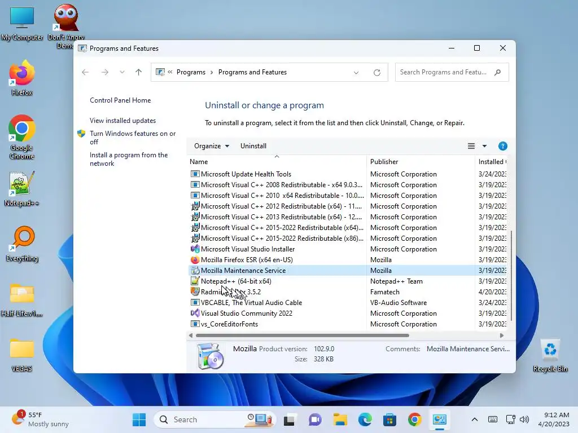Screen dimensions: 578x433
Task: Open Turn Windows features on or off
Action: point(133,138)
